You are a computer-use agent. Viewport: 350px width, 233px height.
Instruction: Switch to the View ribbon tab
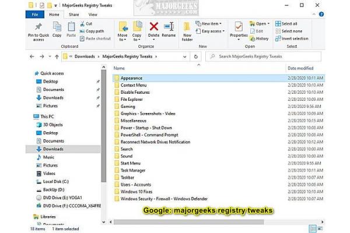(93, 15)
